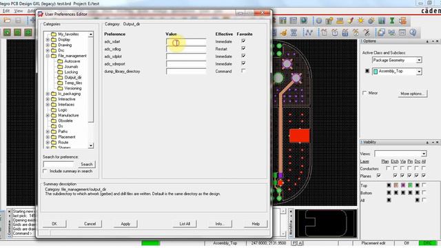This screenshot has height=248, width=441.
Task: Open the Edit menu
Action: point(6,11)
